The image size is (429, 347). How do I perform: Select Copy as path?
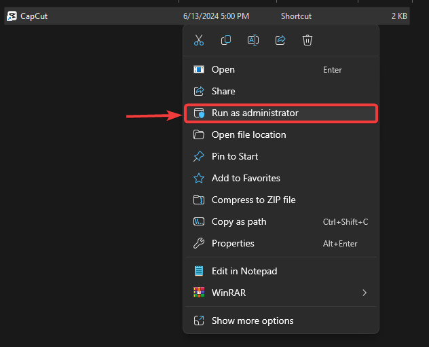tap(239, 221)
